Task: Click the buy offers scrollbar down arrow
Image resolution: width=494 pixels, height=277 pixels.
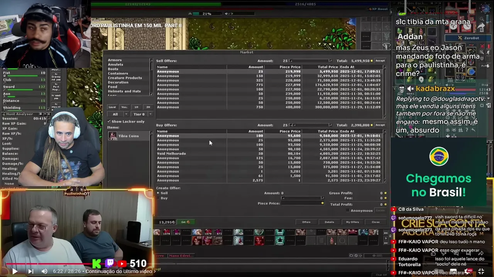Action: click(x=384, y=181)
